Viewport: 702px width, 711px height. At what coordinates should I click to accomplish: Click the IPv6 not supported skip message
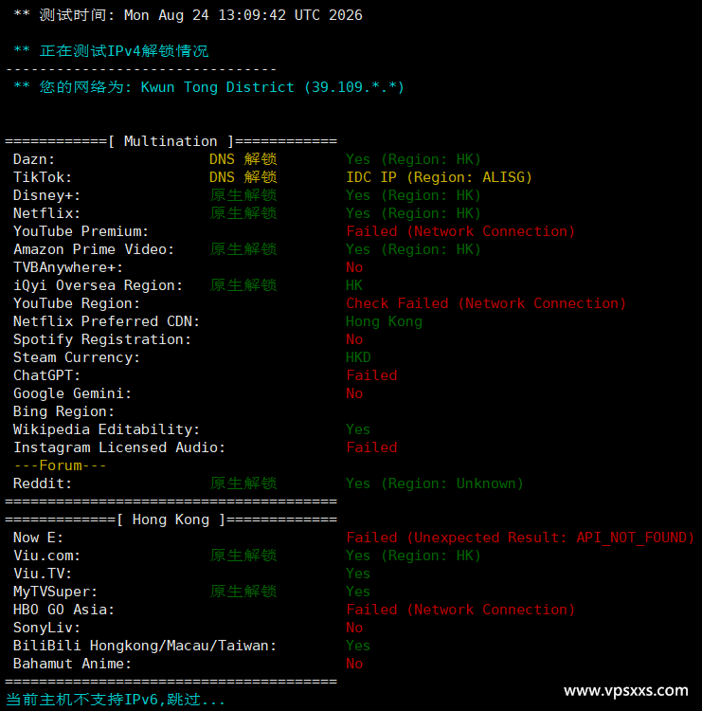click(x=116, y=700)
